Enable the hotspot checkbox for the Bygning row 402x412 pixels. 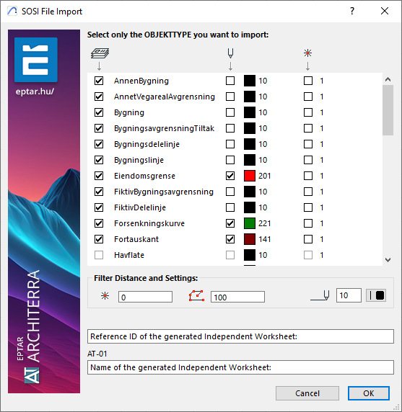308,112
